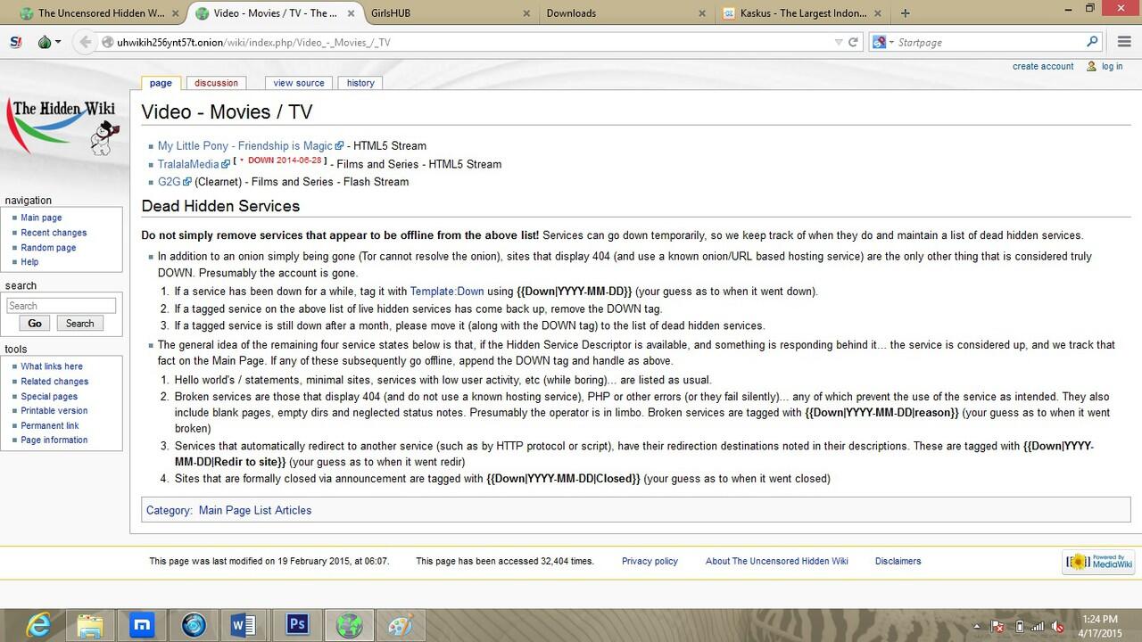
Task: Click the volume muted tray icon
Action: tap(1057, 627)
